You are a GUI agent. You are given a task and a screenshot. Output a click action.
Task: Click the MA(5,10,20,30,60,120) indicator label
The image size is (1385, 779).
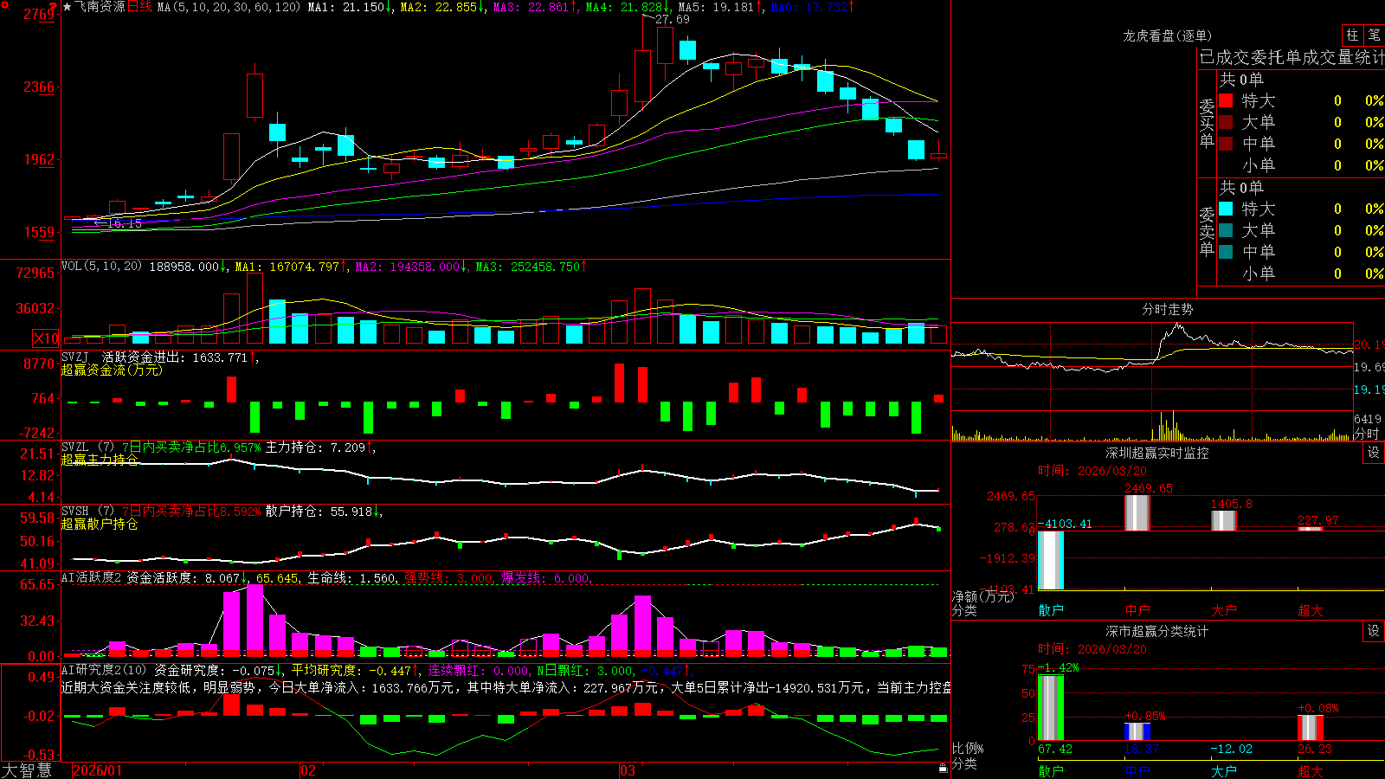coord(229,7)
